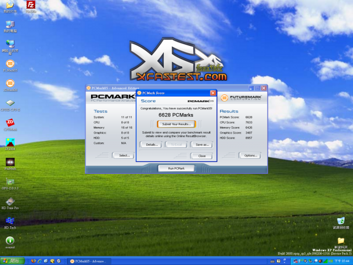Viewport: 353px width, 265px height.
Task: Click the volume icon in system tray
Action: (320, 261)
